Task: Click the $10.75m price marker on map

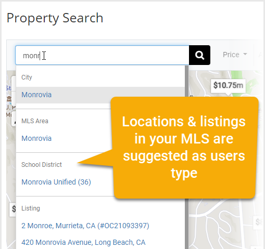Action: click(x=228, y=86)
